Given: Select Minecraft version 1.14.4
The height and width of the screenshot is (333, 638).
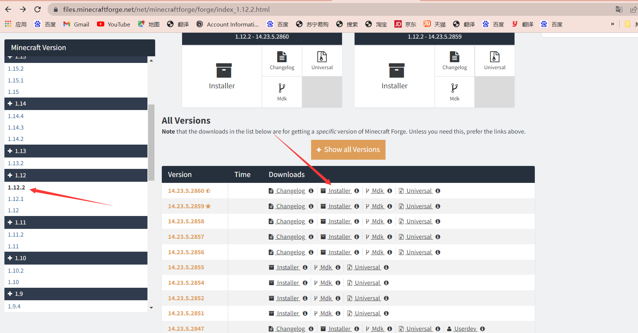Looking at the screenshot, I should (x=16, y=116).
